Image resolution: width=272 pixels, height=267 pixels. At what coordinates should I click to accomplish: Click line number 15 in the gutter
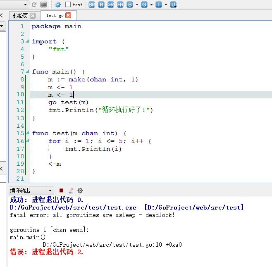[20, 133]
